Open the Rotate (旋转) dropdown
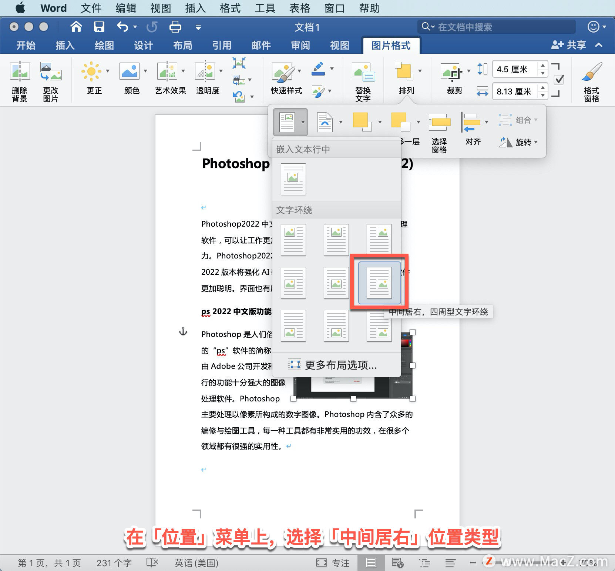 [x=518, y=142]
